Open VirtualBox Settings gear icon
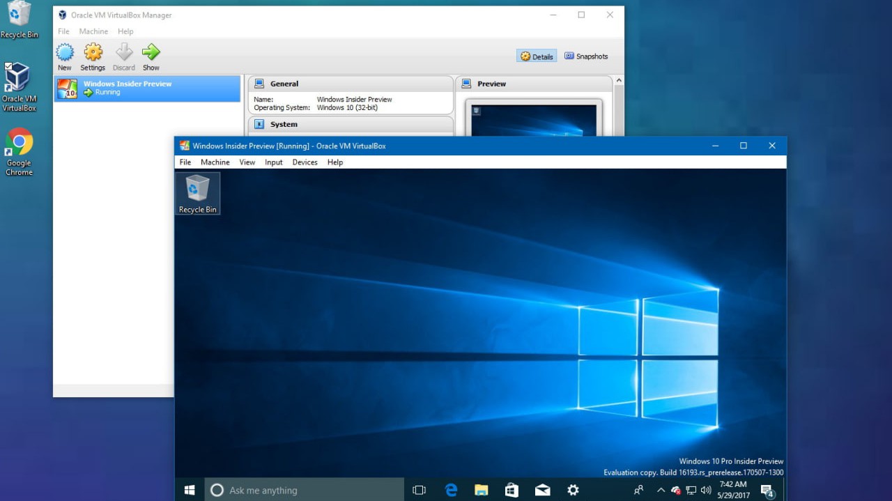Image resolution: width=892 pixels, height=501 pixels. coord(93,53)
